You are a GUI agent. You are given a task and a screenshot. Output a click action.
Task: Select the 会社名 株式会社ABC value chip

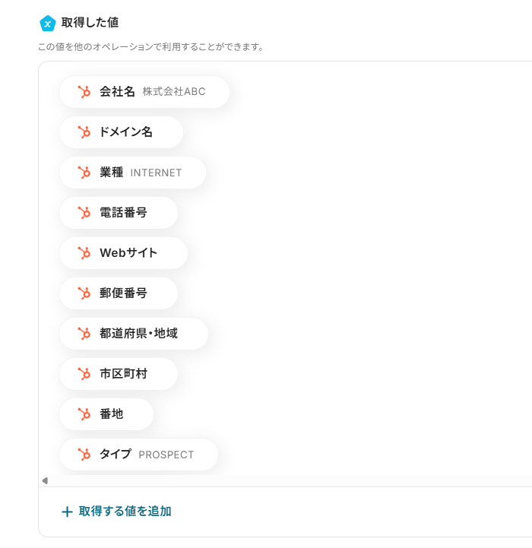(144, 91)
